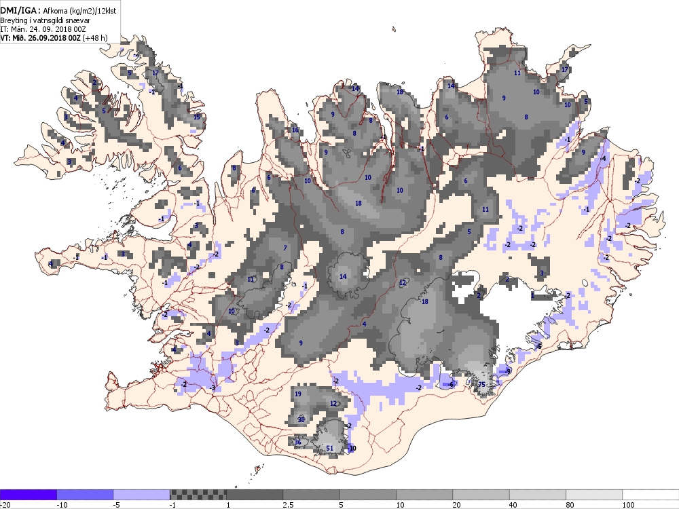Viewport: 679px width, 509px height.
Task: Click the checkered legend swatch (-1 to 1)
Action: [x=198, y=494]
